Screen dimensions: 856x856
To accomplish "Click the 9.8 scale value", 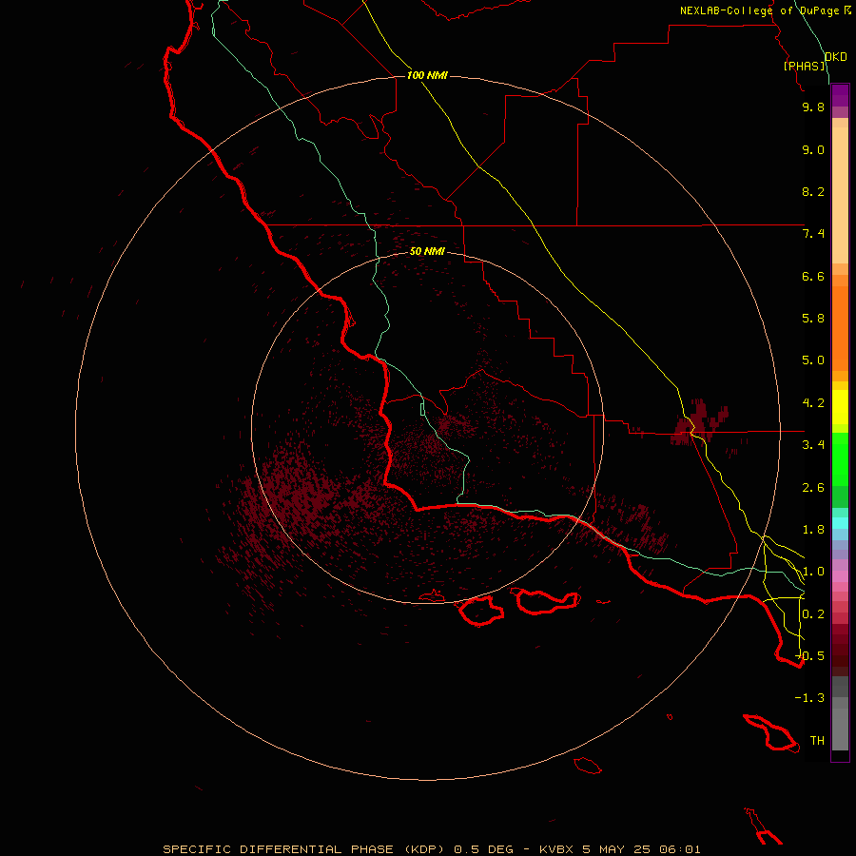I will (x=813, y=107).
